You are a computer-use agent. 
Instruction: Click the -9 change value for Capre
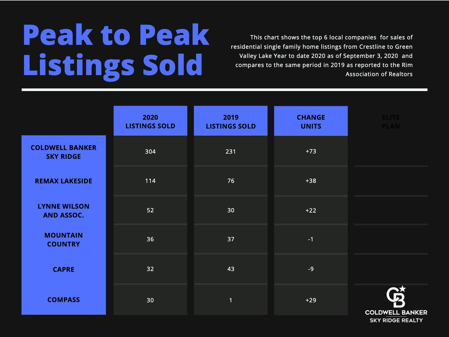(x=311, y=269)
